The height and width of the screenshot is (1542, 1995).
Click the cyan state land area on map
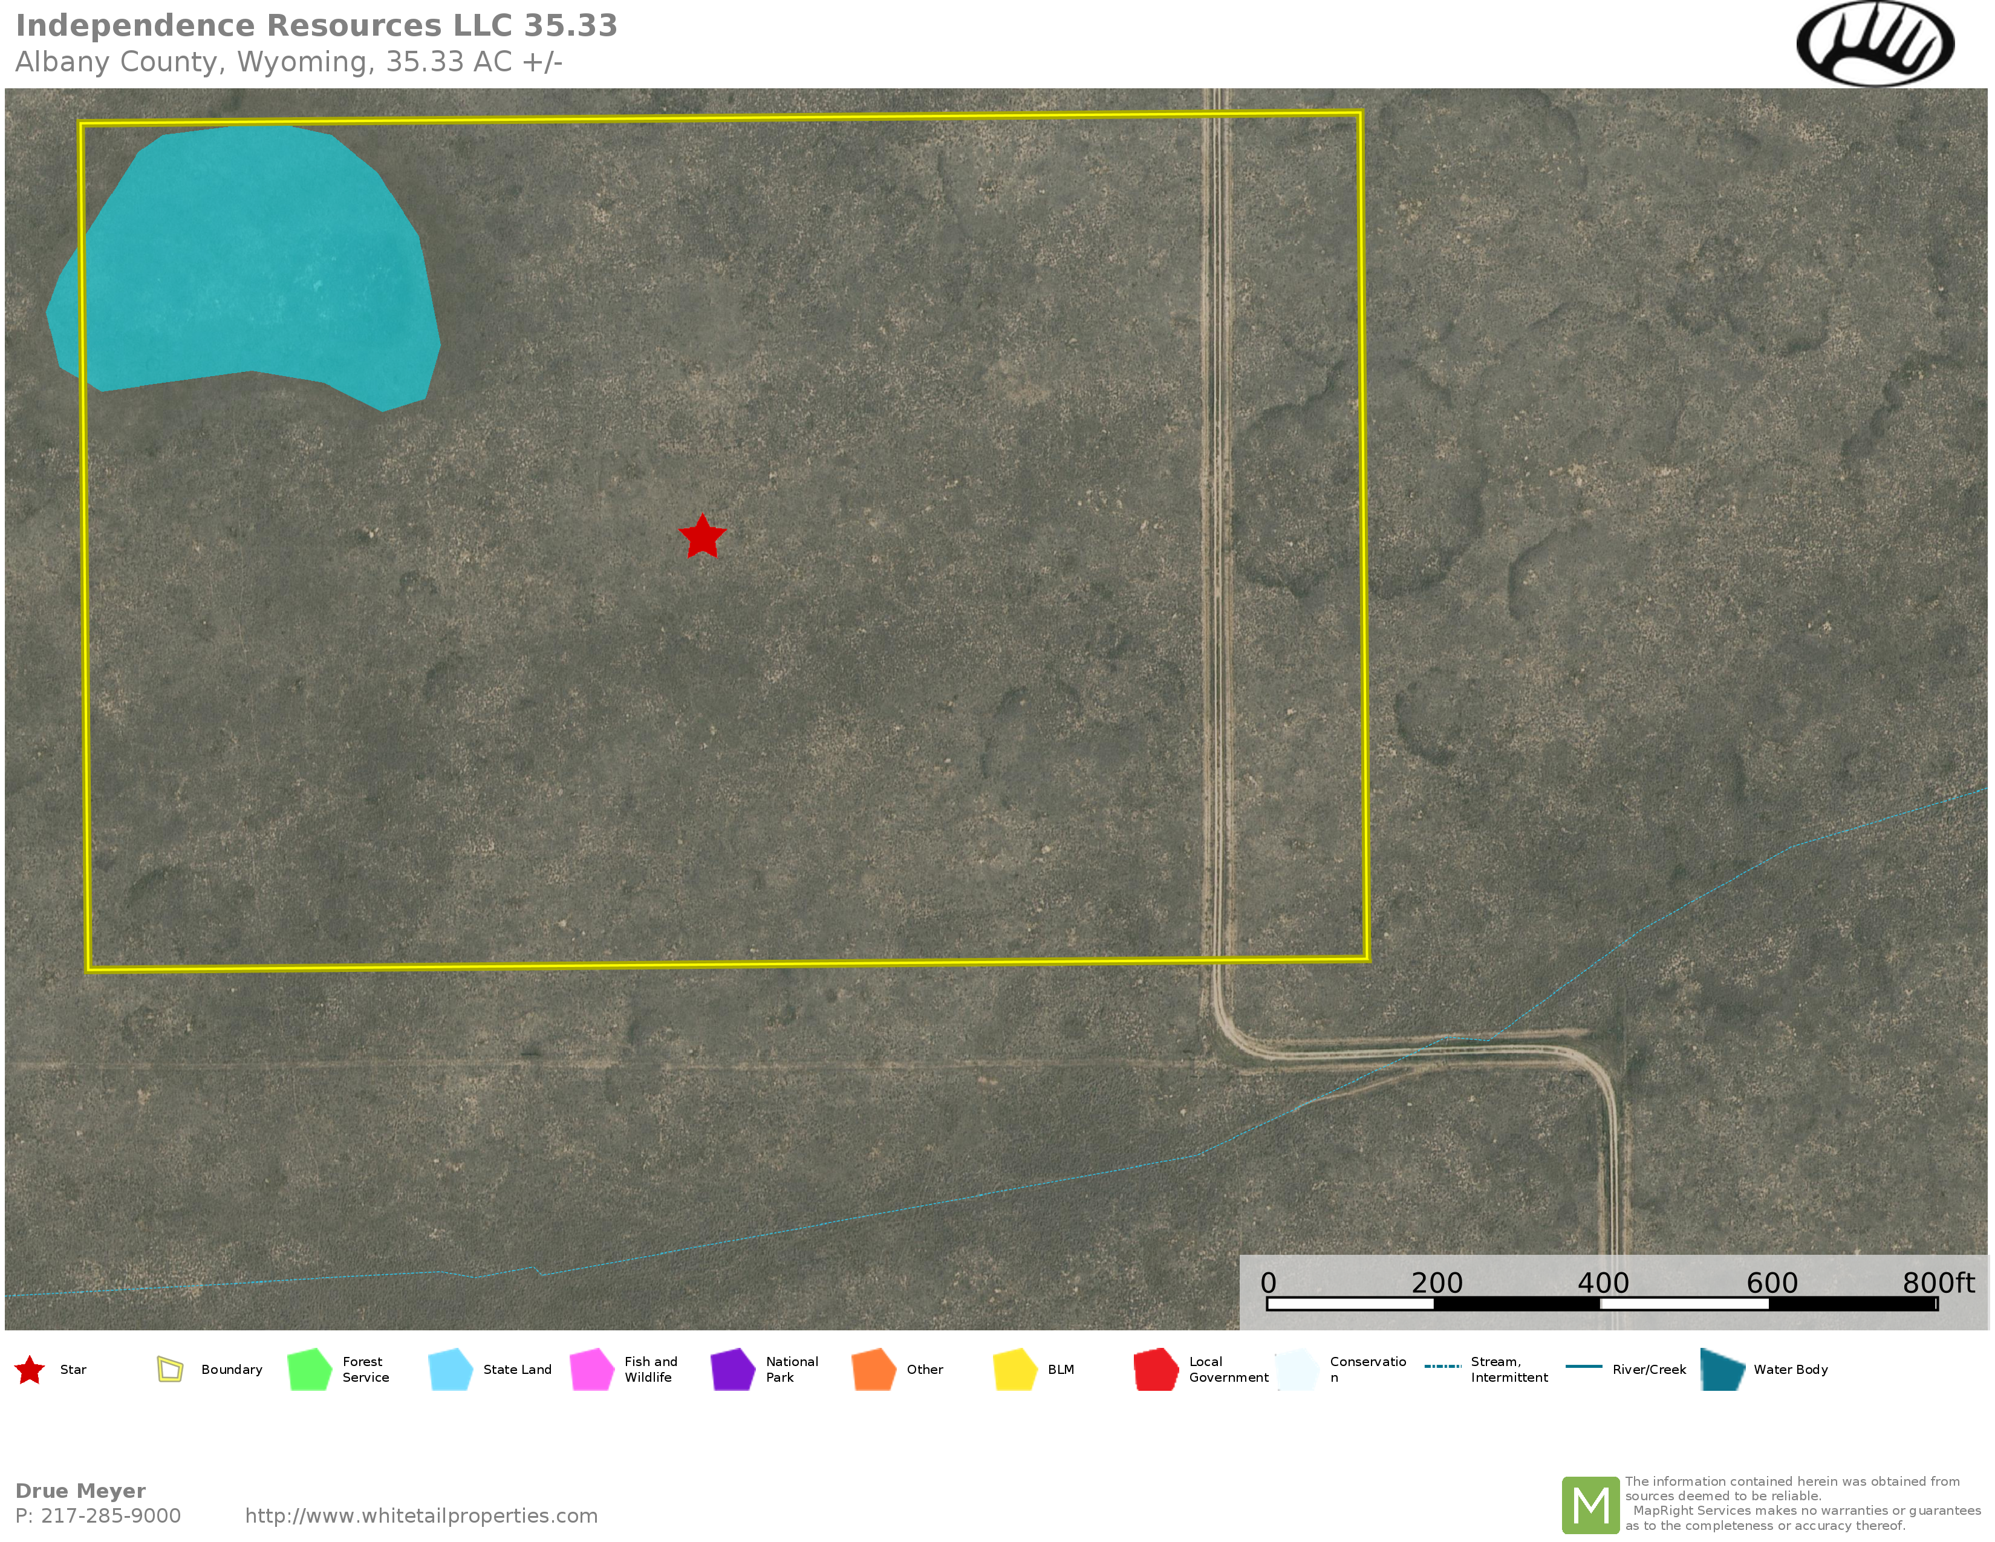pyautogui.click(x=256, y=265)
